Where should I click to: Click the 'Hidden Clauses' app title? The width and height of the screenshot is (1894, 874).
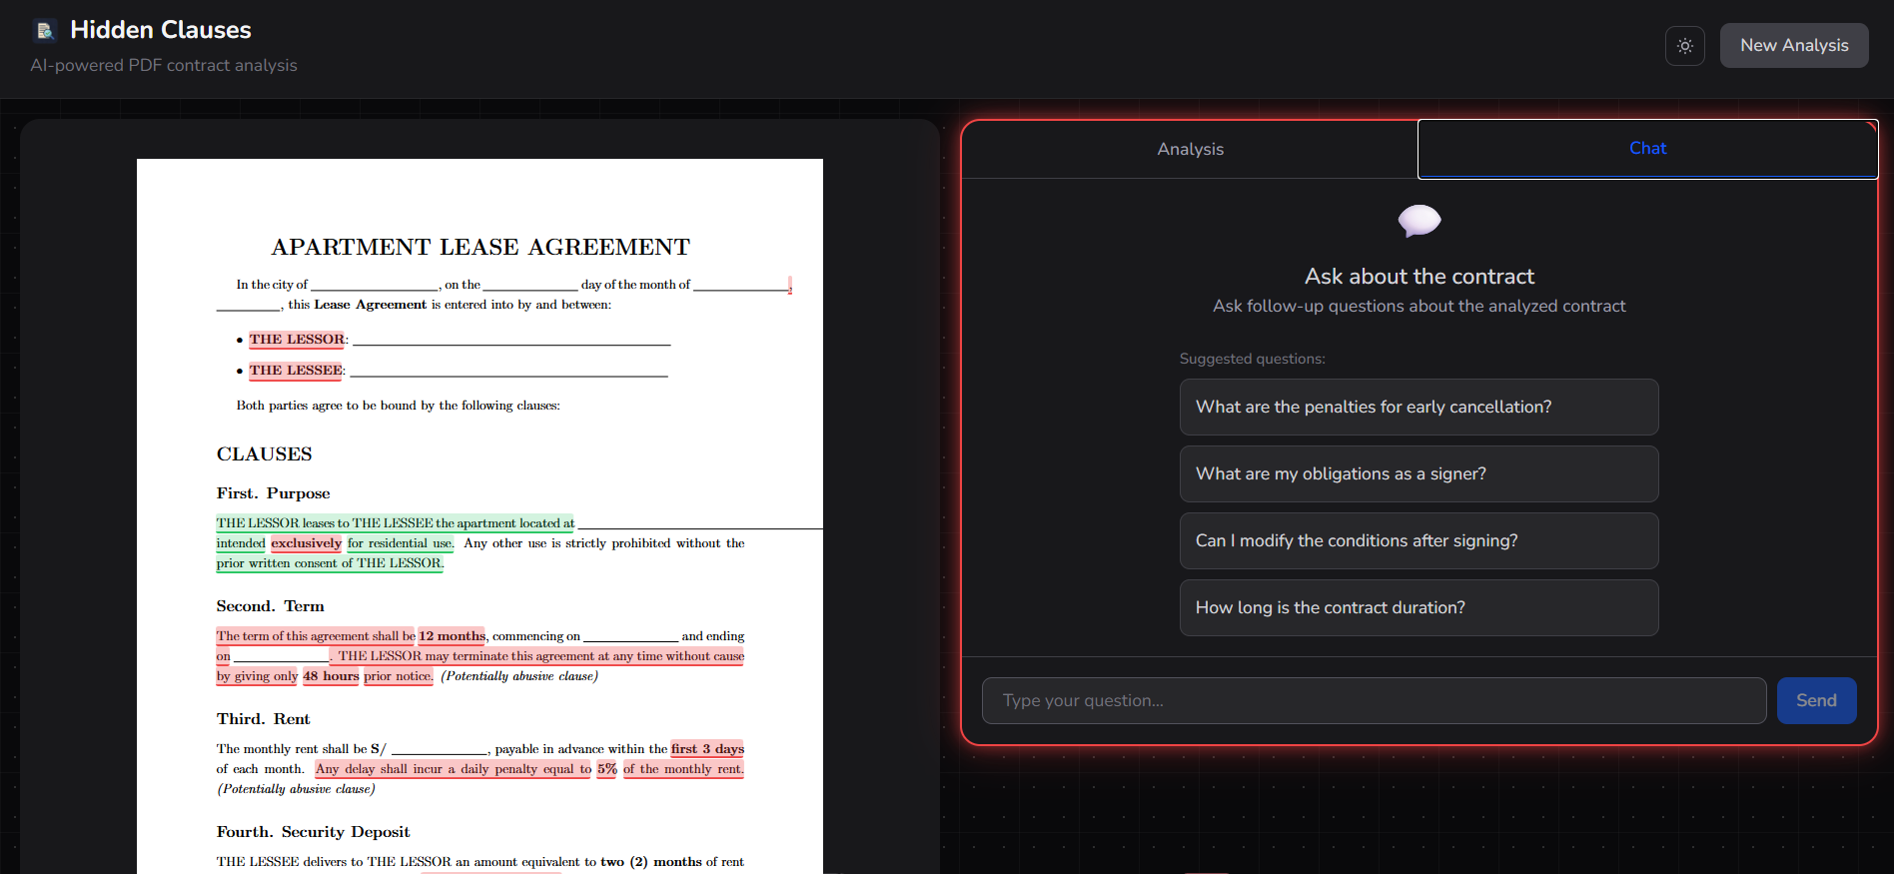click(x=161, y=30)
